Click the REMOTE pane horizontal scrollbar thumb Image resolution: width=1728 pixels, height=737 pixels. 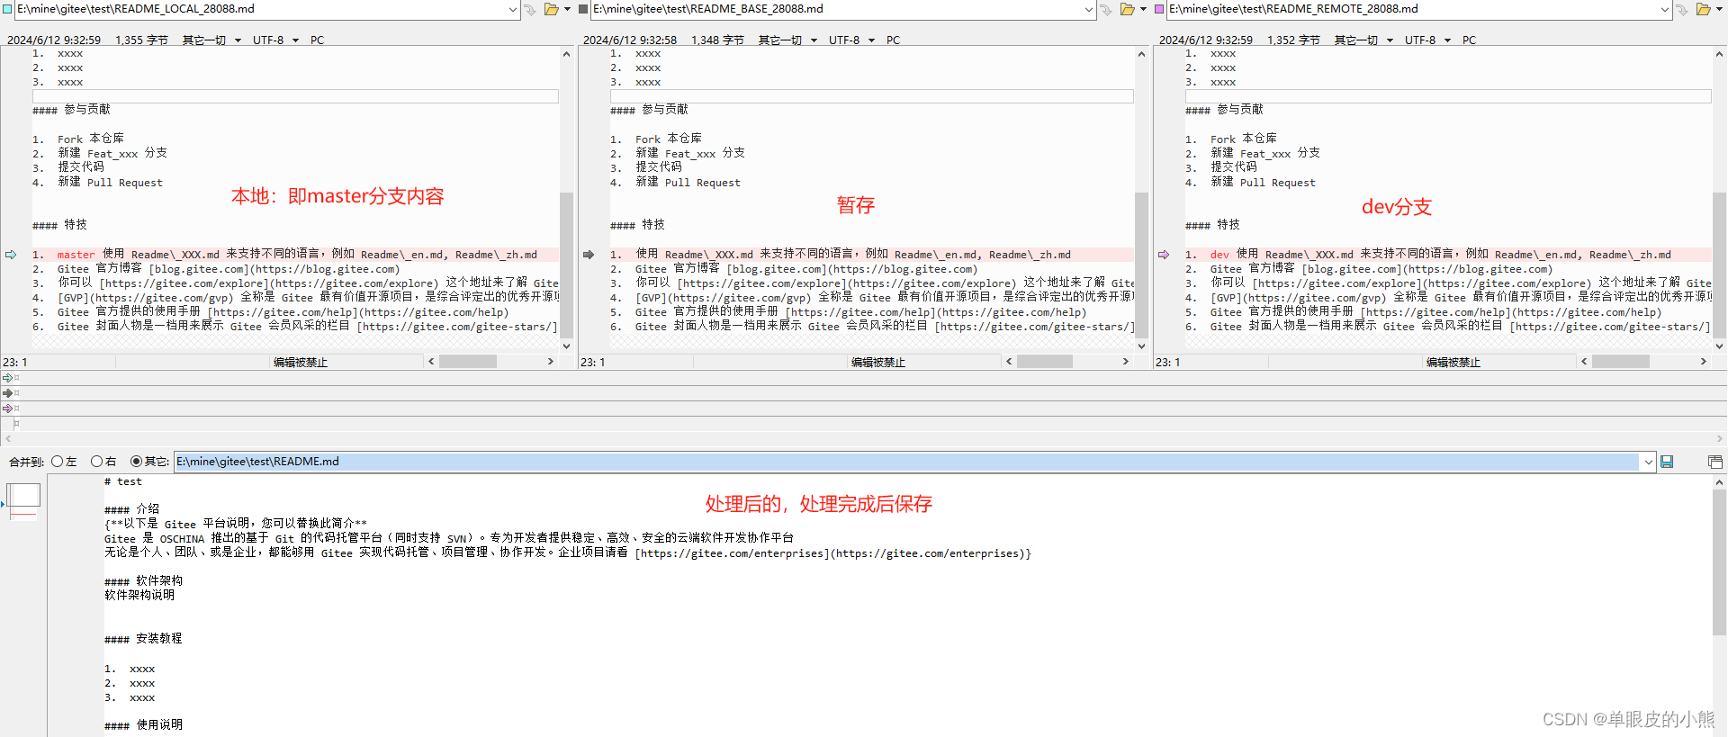coord(1621,362)
